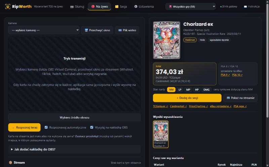Expand Jak dodać nakładkę do OBS?
Image resolution: width=269 pixels, height=167 pixels.
tap(74, 149)
